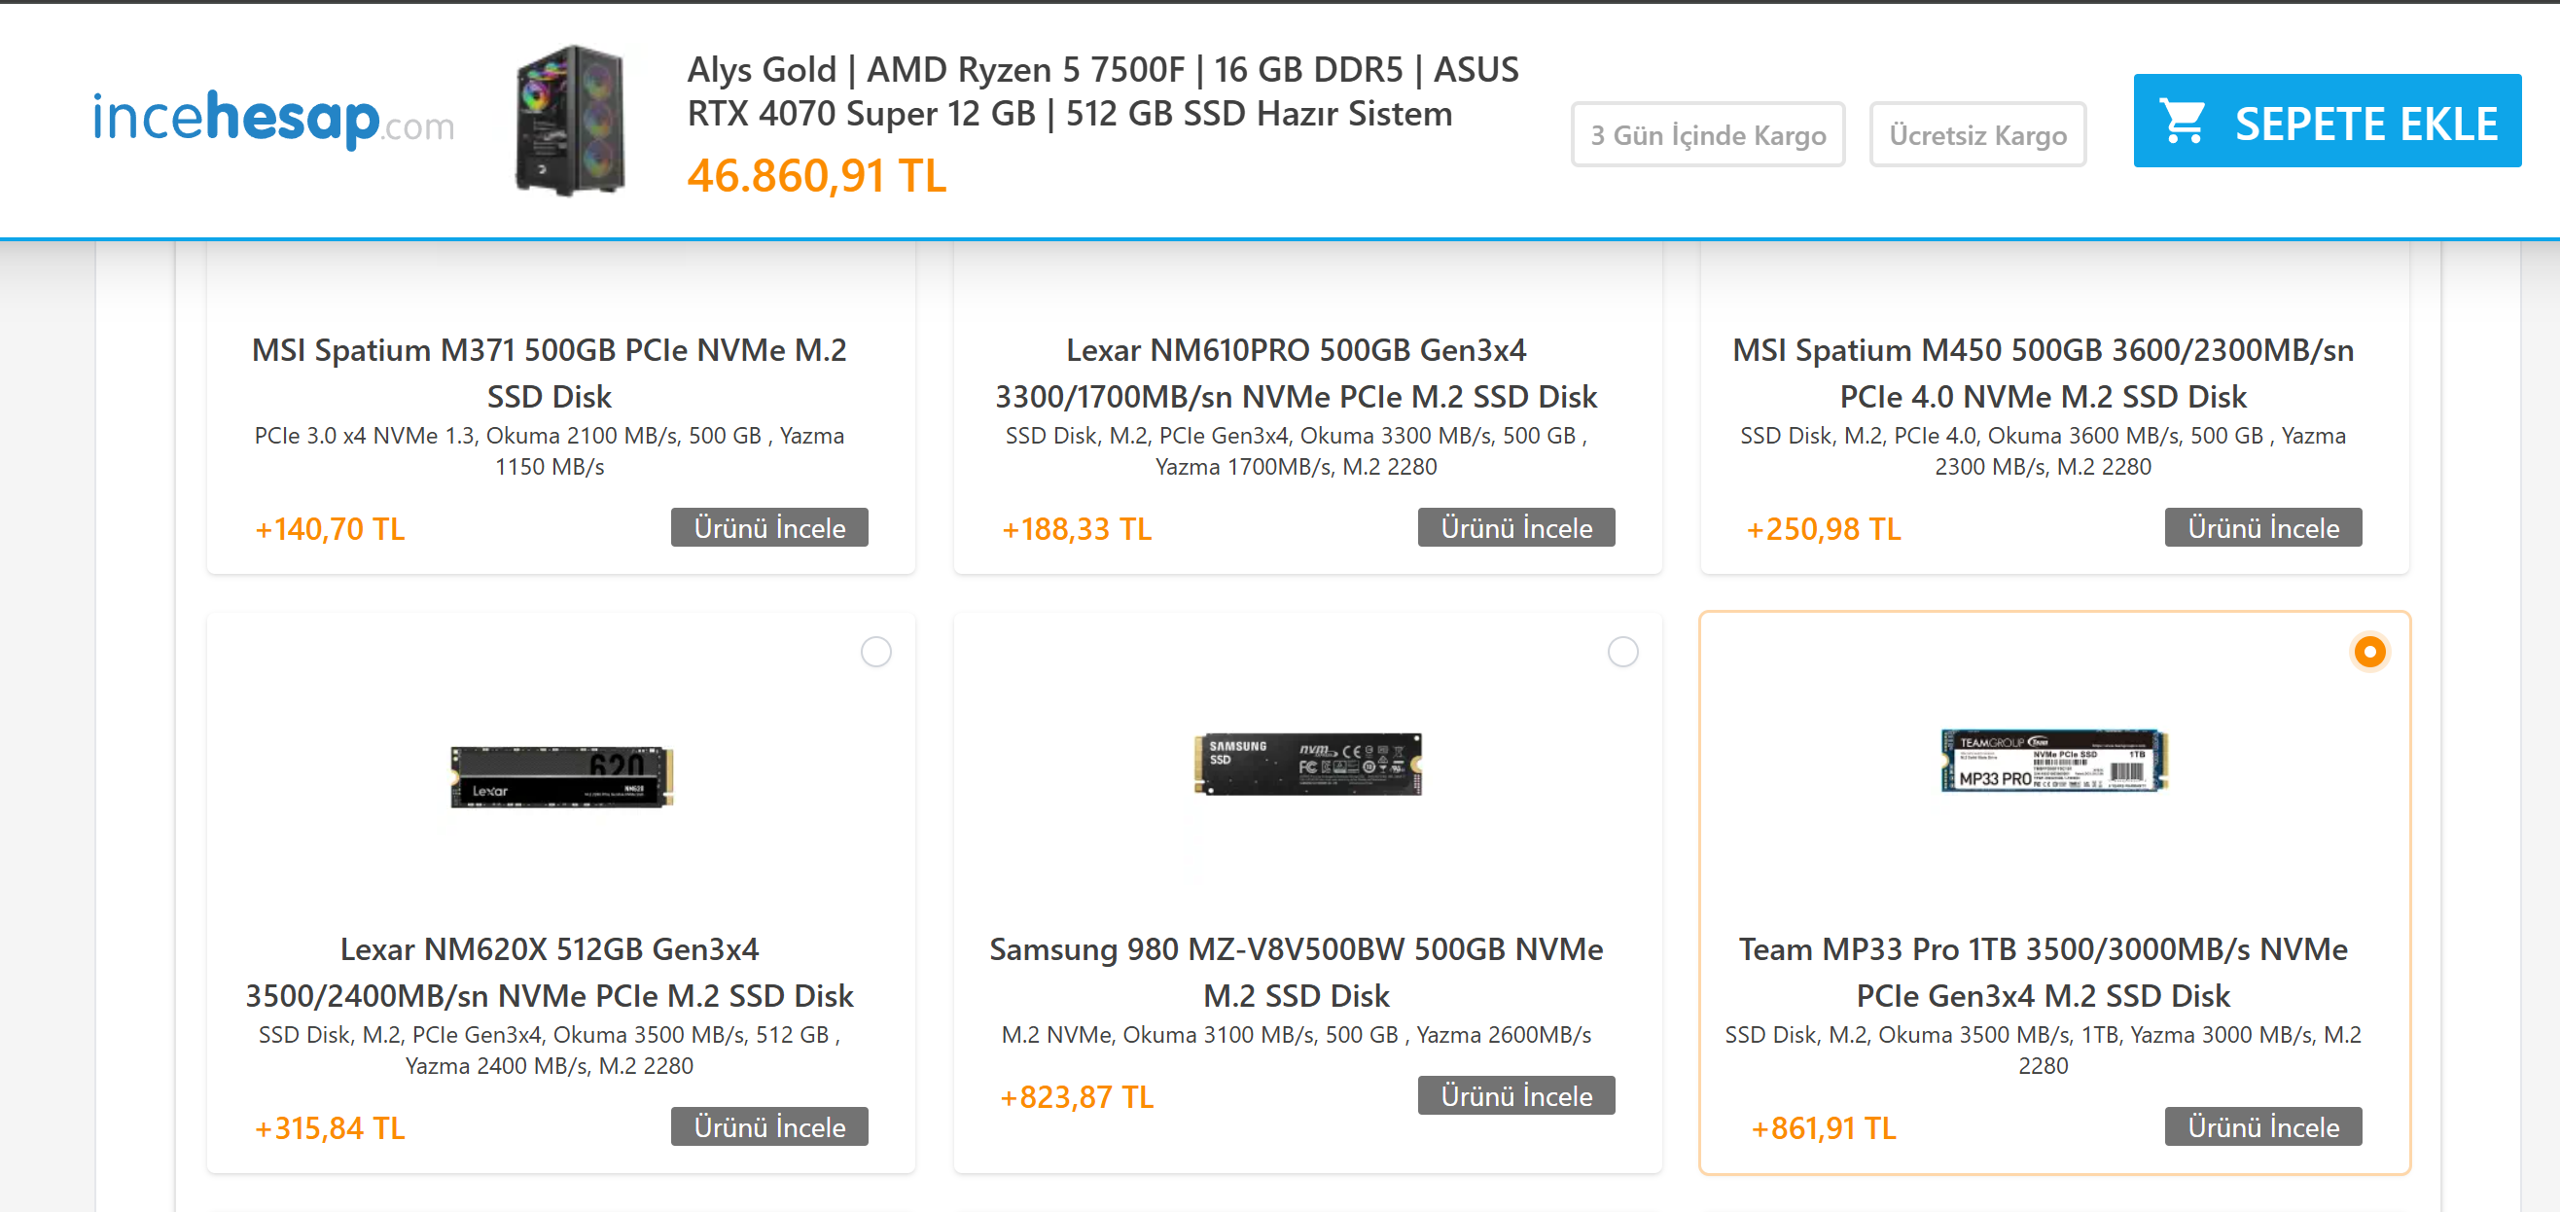The height and width of the screenshot is (1212, 2560).
Task: Click Ürünü İncele for MSI Spatium M450
Action: (x=2262, y=528)
